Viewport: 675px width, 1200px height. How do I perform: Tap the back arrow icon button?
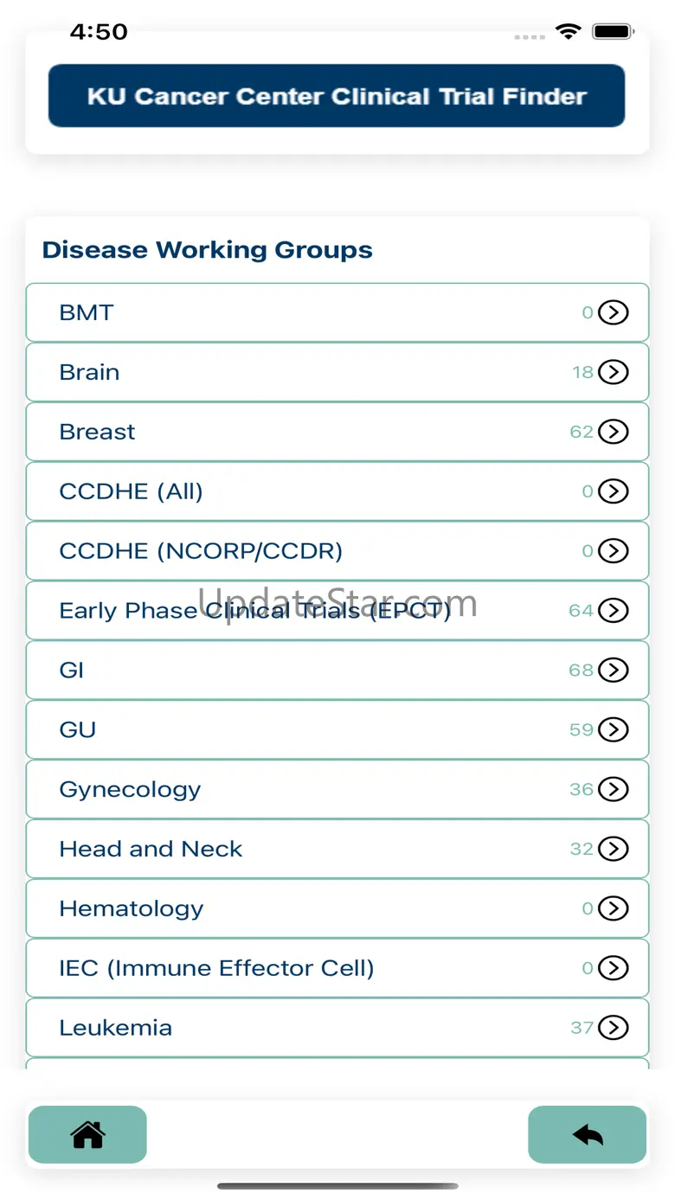[587, 1134]
